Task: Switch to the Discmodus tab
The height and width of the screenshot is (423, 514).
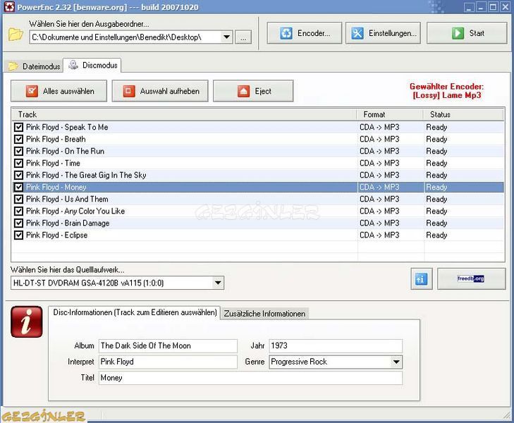Action: [x=92, y=65]
